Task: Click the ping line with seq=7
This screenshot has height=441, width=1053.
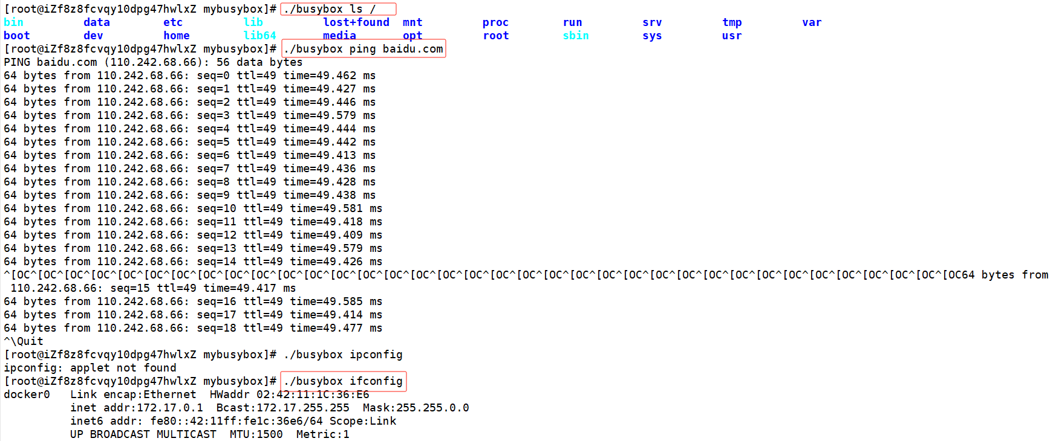Action: pyautogui.click(x=190, y=169)
